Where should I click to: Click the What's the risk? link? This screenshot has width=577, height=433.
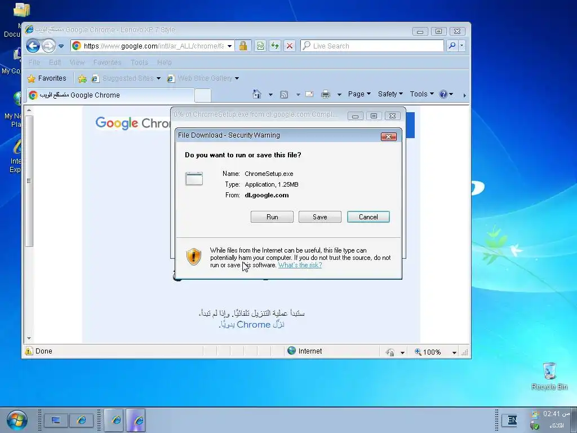click(300, 265)
